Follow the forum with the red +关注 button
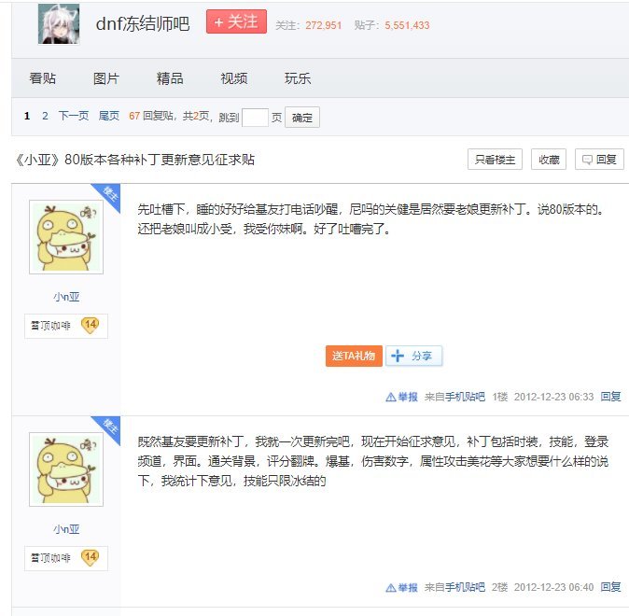 pos(236,21)
